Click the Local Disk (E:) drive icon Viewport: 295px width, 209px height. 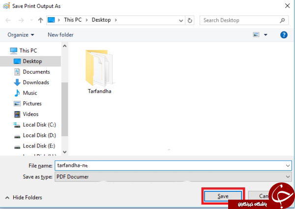point(17,147)
